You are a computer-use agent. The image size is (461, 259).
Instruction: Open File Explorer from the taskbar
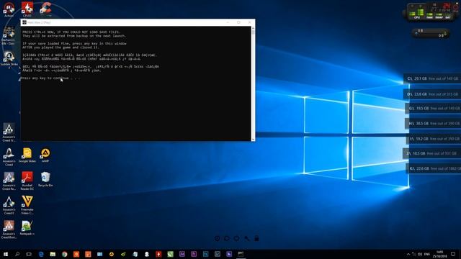pyautogui.click(x=53, y=254)
